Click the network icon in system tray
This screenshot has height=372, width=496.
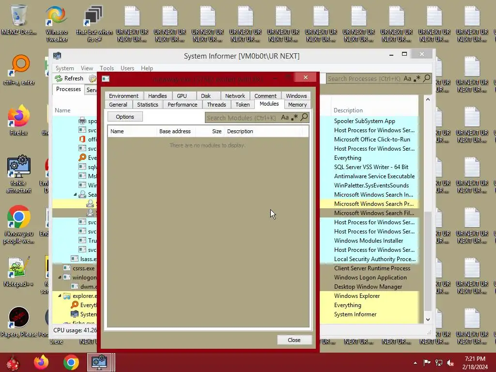[x=439, y=363]
